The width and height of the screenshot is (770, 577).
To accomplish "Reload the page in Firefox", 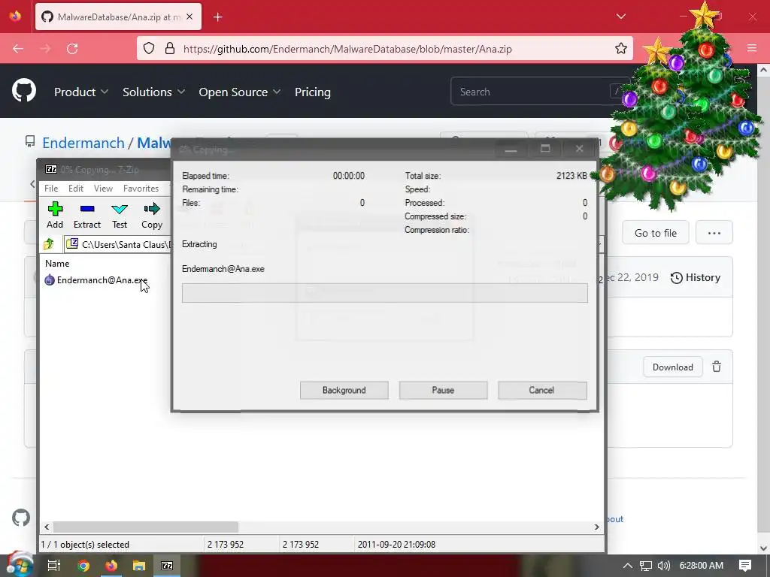I will click(x=72, y=49).
